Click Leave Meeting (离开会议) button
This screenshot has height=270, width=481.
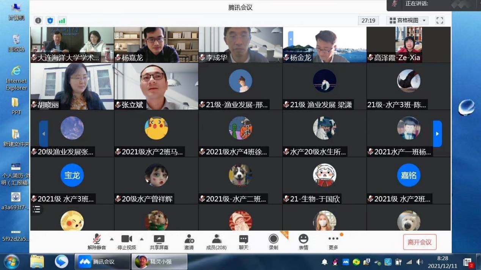[x=420, y=242]
